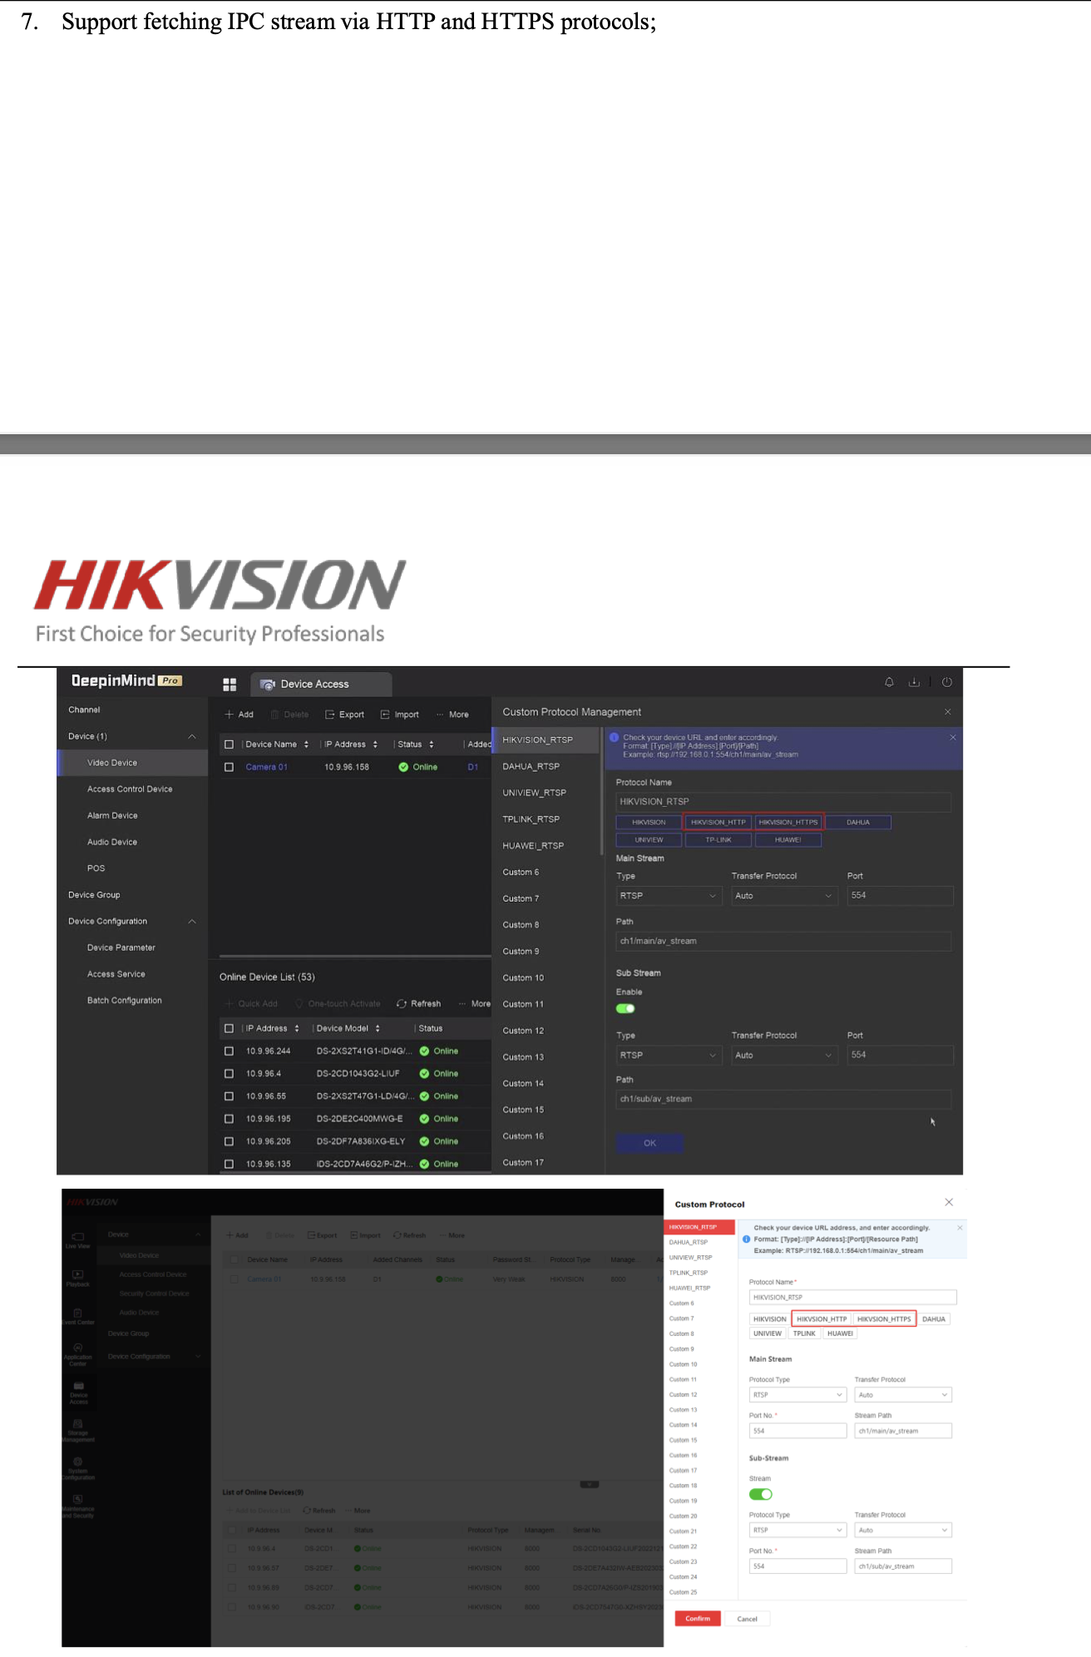Collapse the Device (1) sidebar section
The width and height of the screenshot is (1091, 1657).
pos(192,737)
